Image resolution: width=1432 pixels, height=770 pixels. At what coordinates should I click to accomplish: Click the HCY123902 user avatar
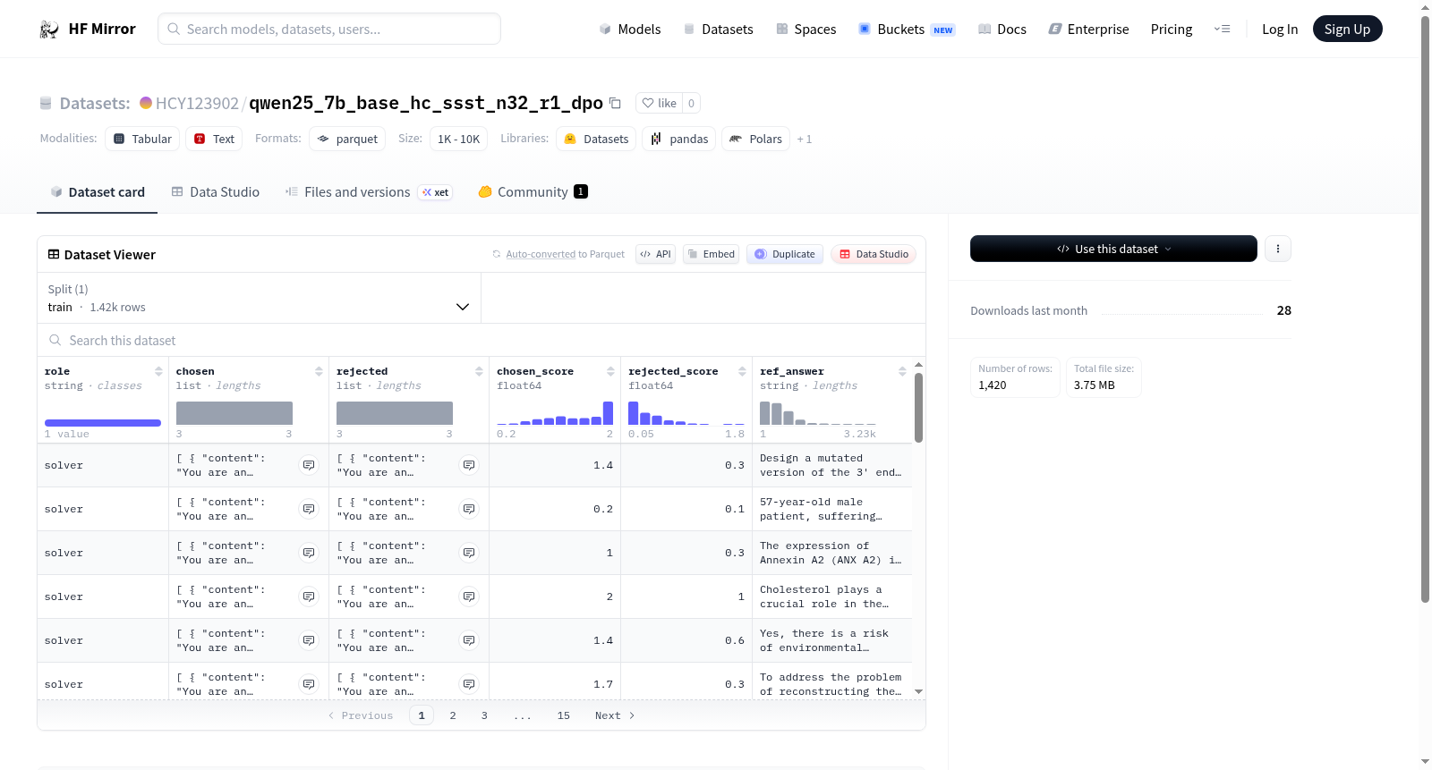click(146, 103)
